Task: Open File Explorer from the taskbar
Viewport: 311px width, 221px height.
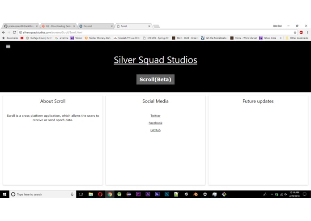Action: coord(91,195)
